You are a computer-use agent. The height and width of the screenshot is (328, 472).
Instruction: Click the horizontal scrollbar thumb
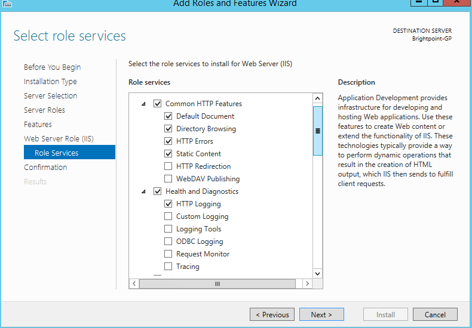[x=217, y=284]
